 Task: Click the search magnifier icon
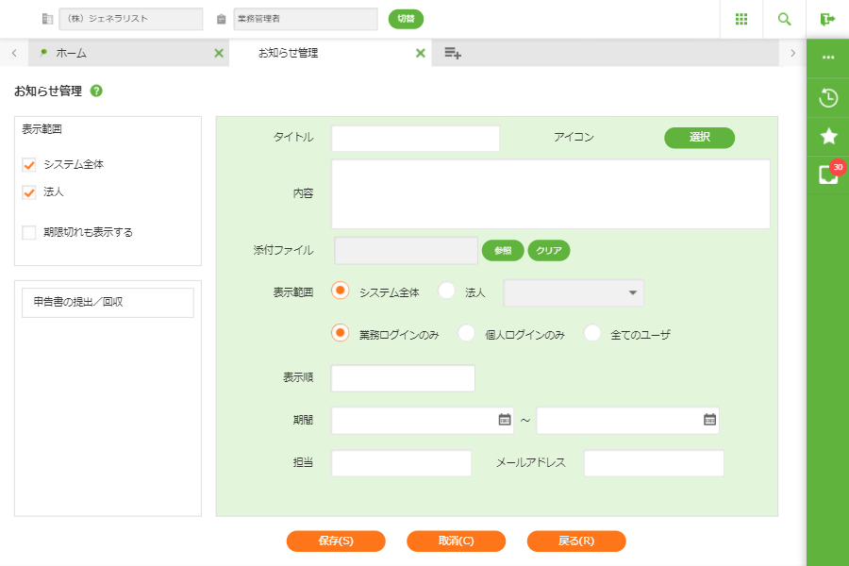785,19
